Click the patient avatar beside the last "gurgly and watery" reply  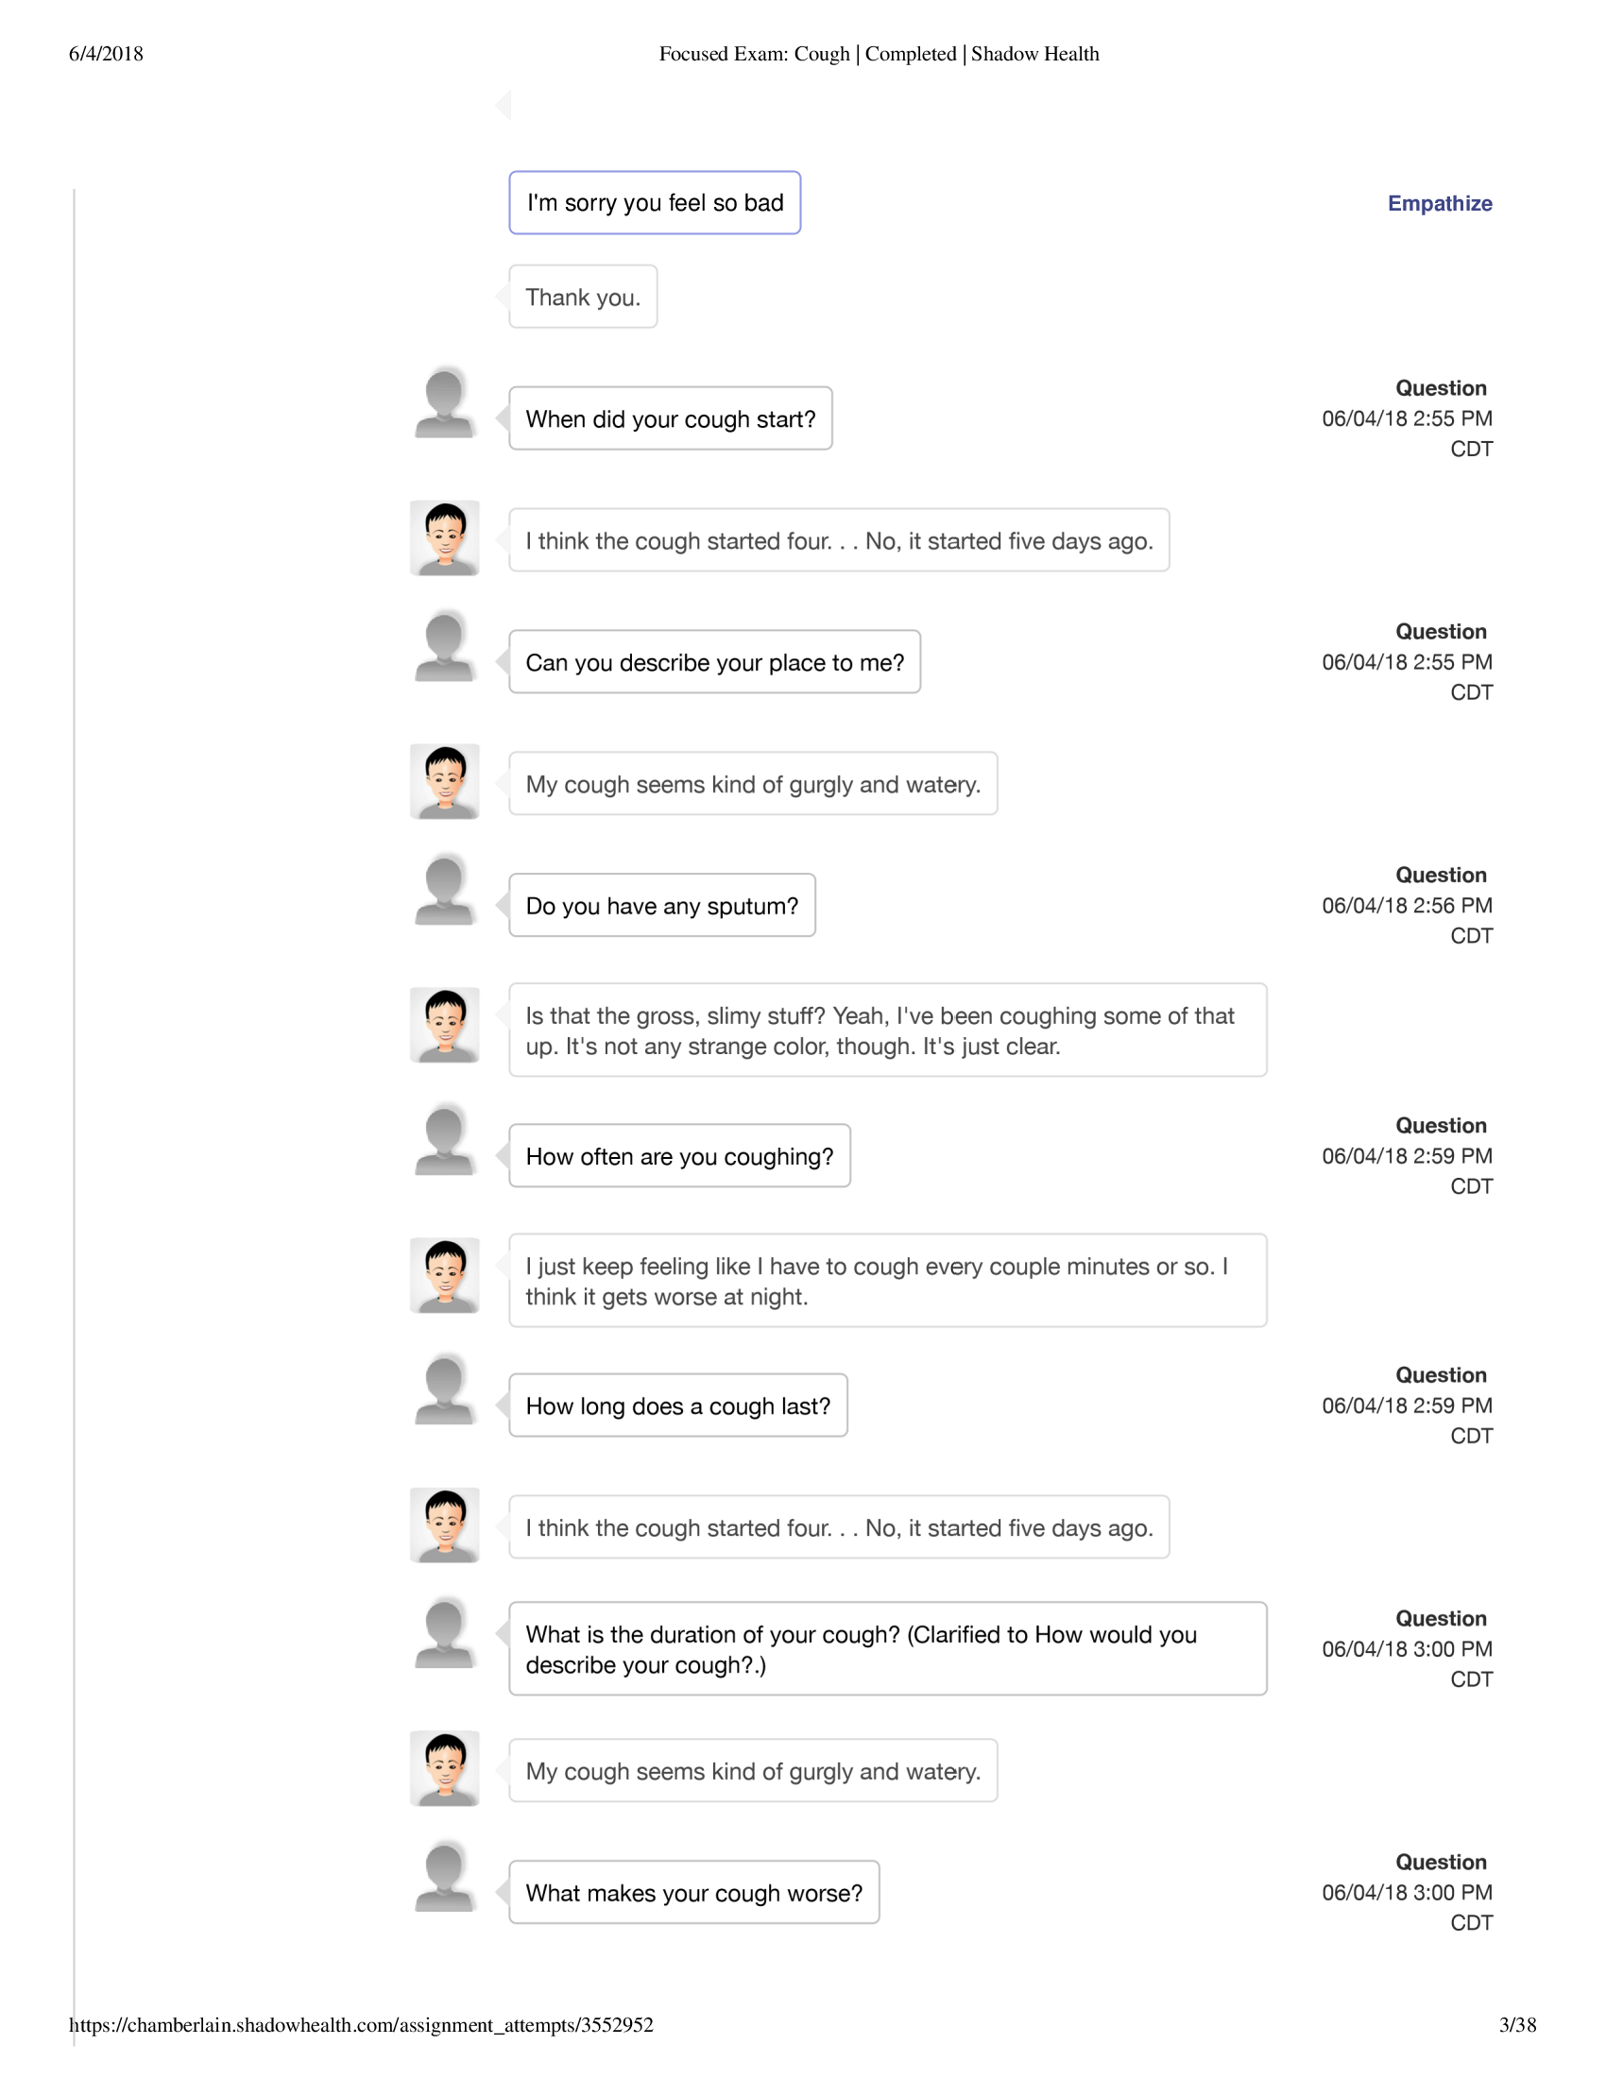coord(444,1769)
